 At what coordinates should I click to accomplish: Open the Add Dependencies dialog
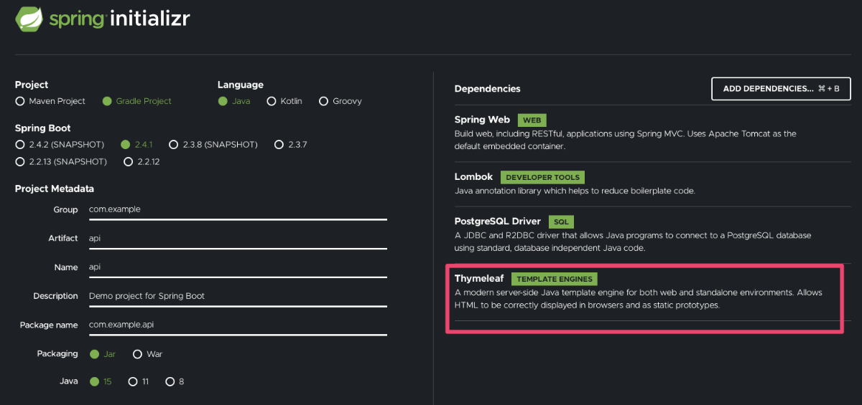click(x=781, y=89)
